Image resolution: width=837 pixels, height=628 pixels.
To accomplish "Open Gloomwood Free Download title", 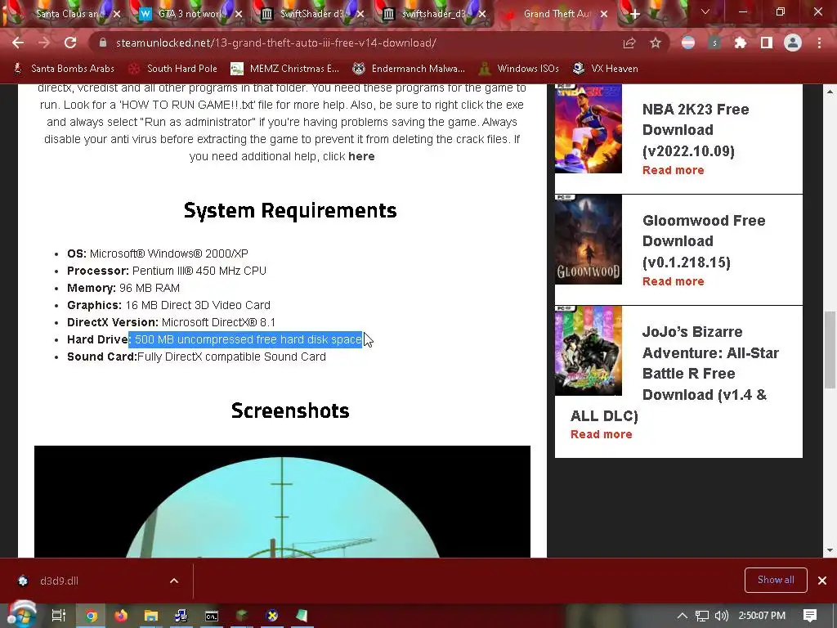I will pos(704,241).
